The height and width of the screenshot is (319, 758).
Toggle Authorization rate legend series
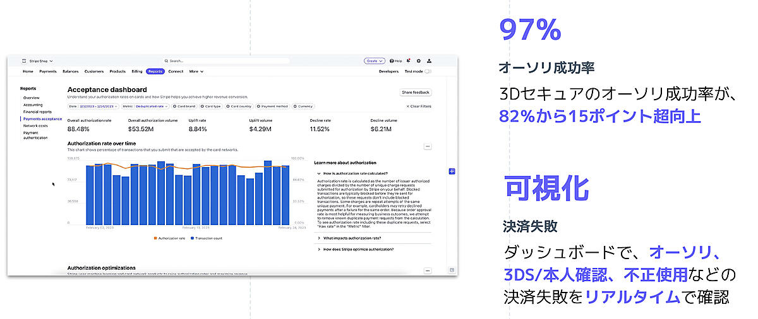click(x=170, y=238)
